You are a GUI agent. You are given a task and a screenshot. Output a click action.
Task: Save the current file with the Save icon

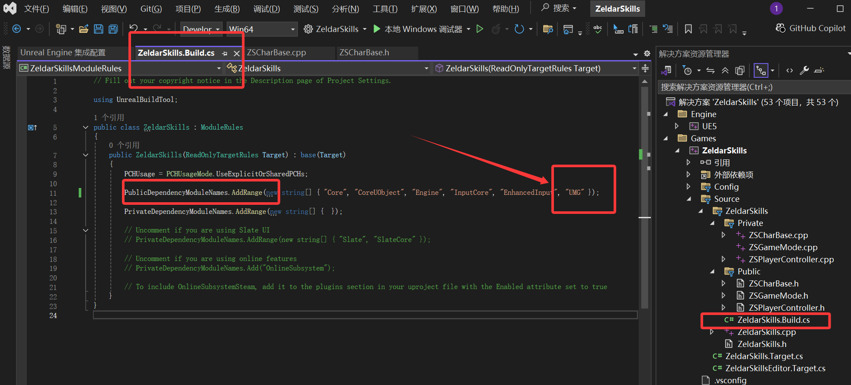(x=99, y=29)
